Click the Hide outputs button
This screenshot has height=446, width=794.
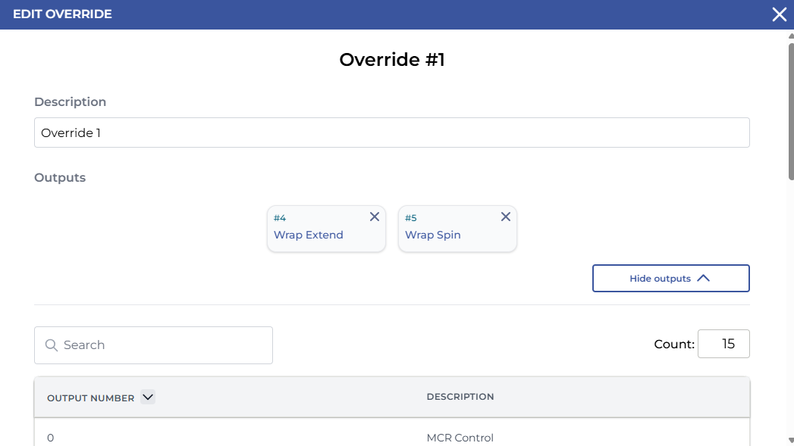click(670, 278)
